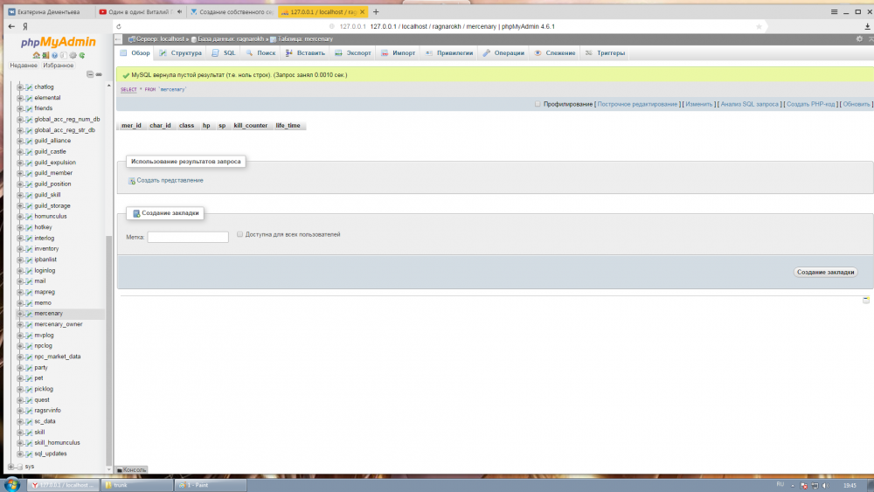The height and width of the screenshot is (492, 874).
Task: Click the table icon beside quest
Action: [28, 399]
